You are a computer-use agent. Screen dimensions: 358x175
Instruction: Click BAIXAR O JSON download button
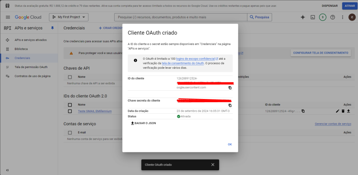[143, 123]
